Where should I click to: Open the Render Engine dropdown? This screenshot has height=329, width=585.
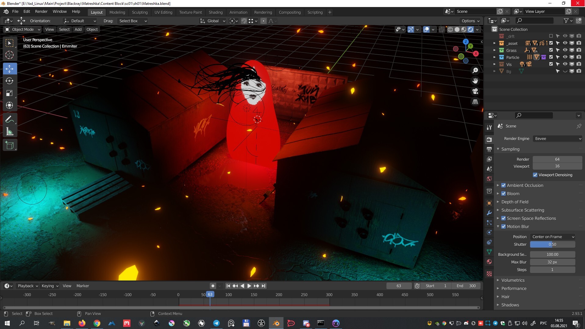point(557,138)
